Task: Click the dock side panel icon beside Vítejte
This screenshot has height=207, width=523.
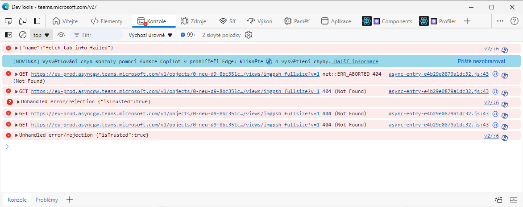Action: [x=37, y=21]
